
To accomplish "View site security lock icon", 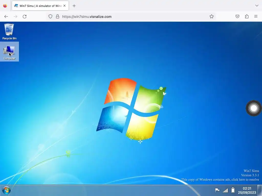I will [x=58, y=17].
